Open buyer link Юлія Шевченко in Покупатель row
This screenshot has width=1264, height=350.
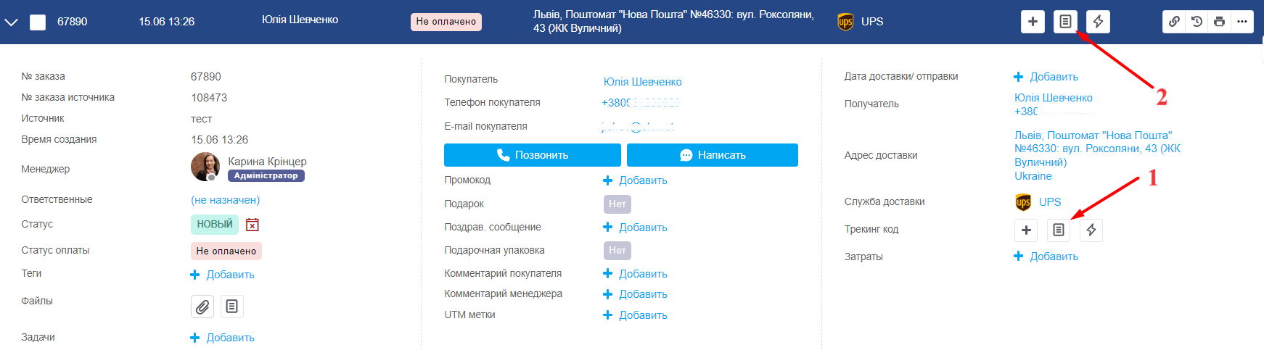pyautogui.click(x=643, y=81)
